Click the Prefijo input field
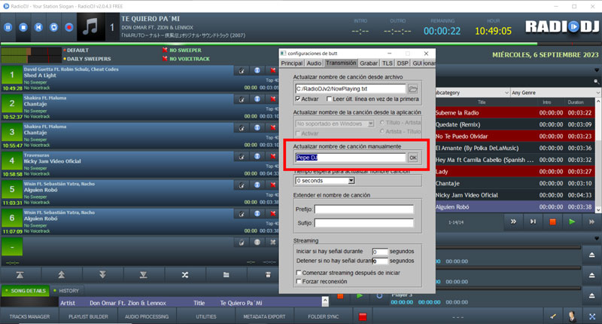602x324 pixels. point(364,209)
